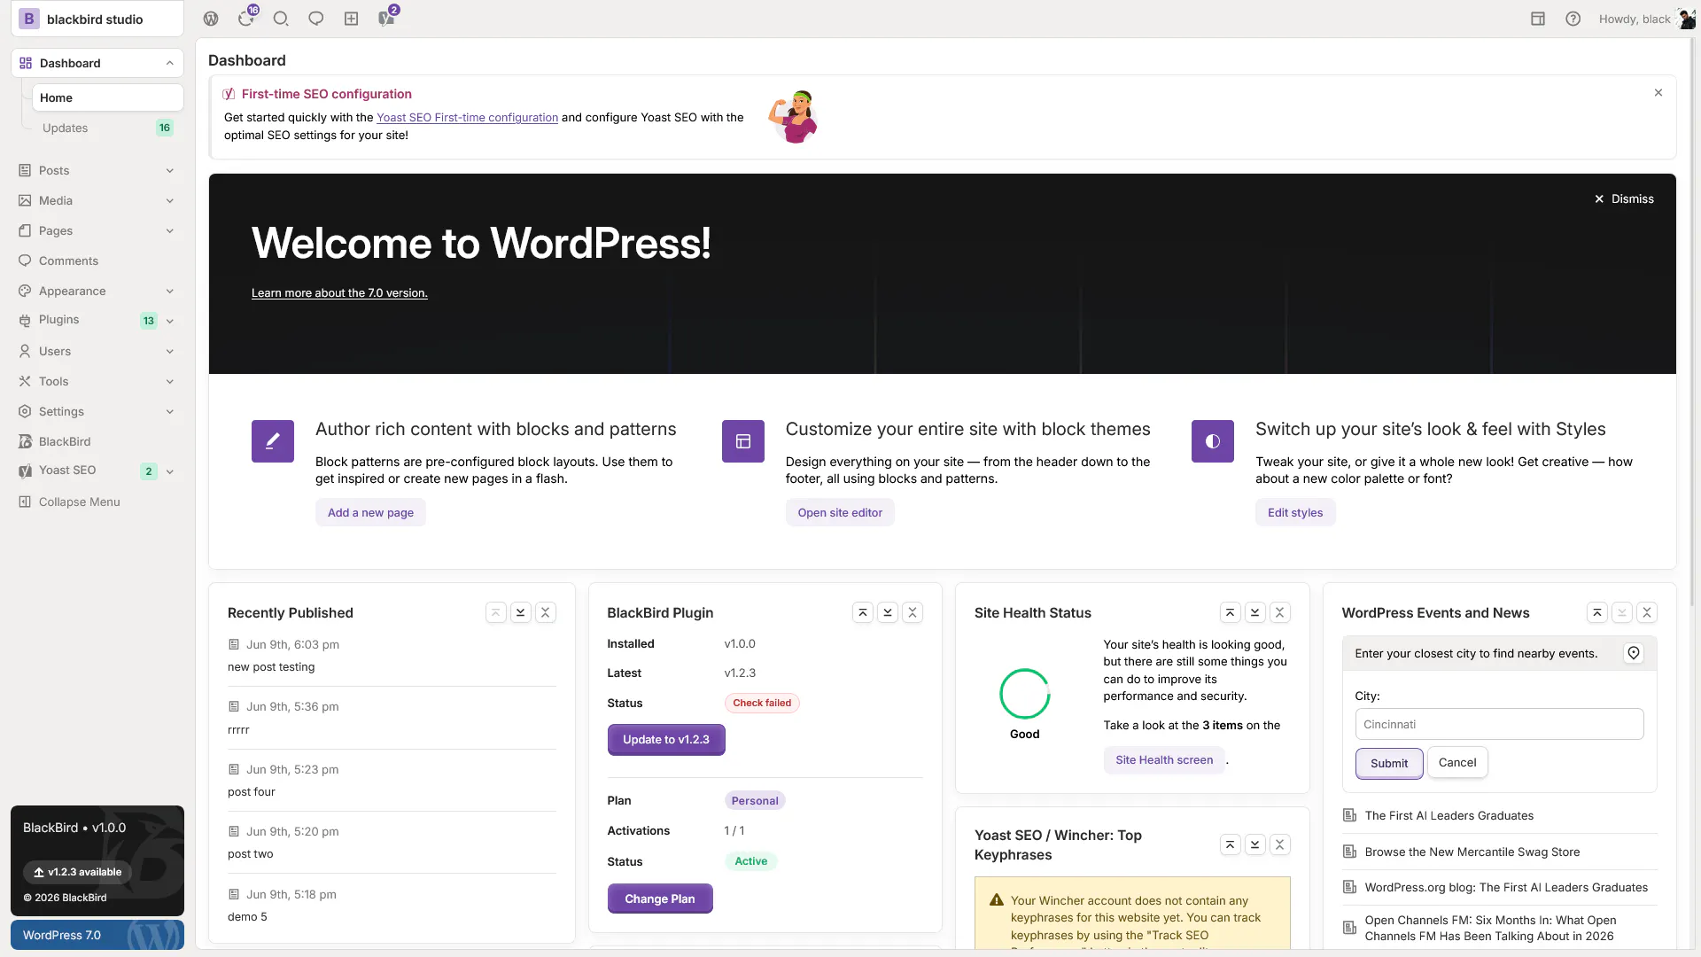This screenshot has width=1701, height=957.
Task: Open the Yoast SEO sidebar menu item
Action: point(67,471)
